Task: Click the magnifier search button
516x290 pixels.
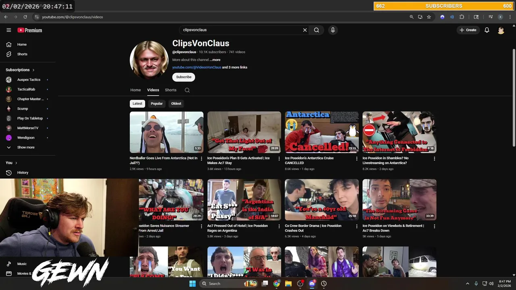Action: 316,30
